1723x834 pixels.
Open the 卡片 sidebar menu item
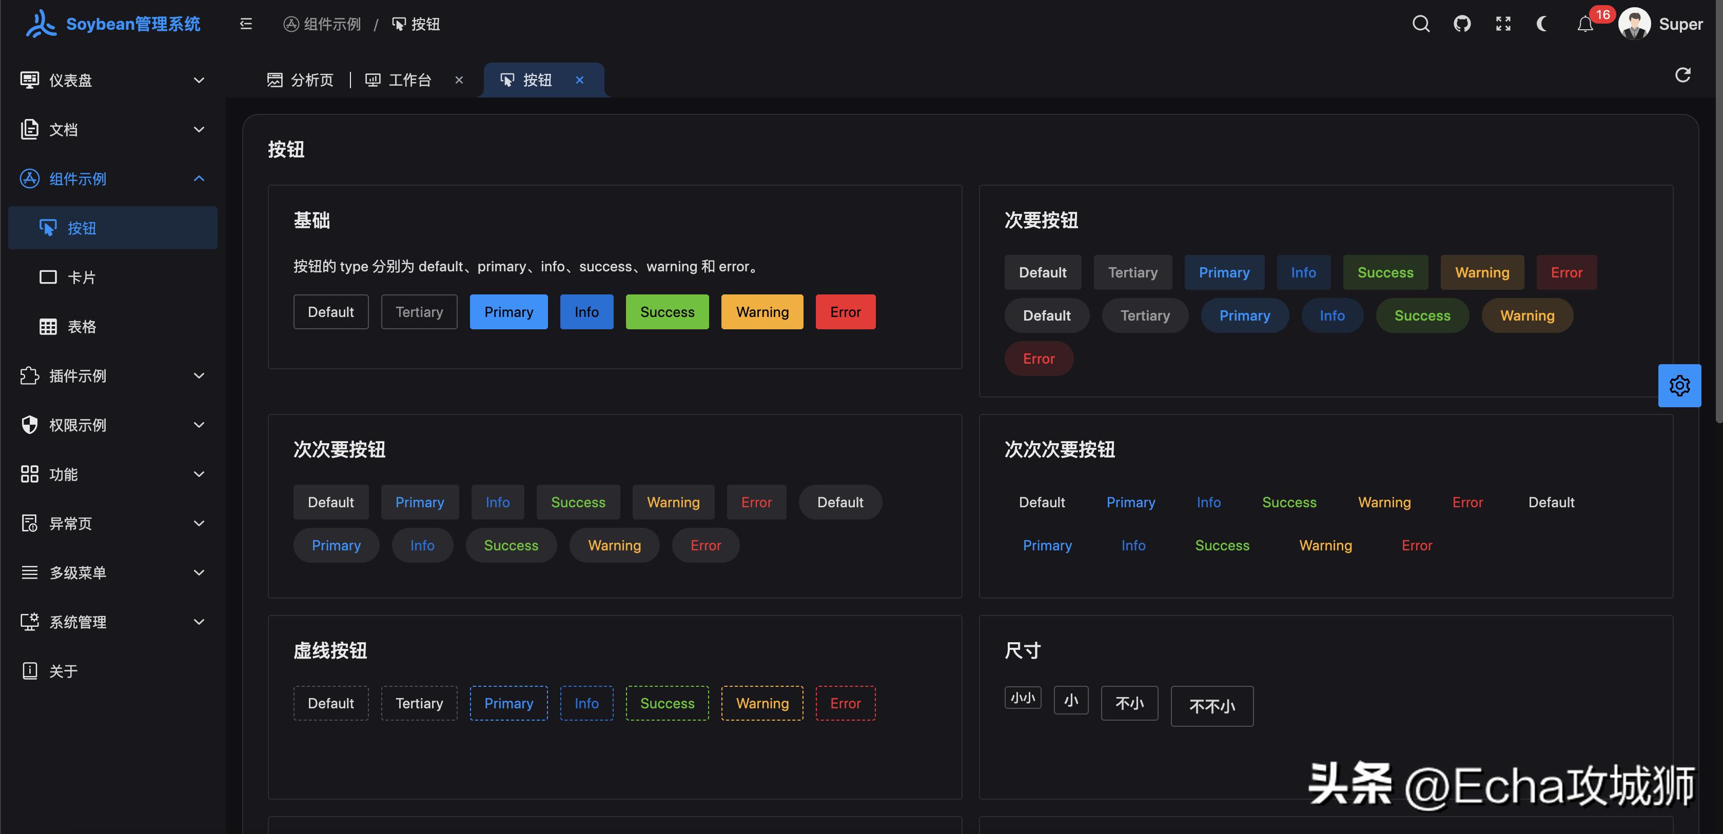[82, 277]
